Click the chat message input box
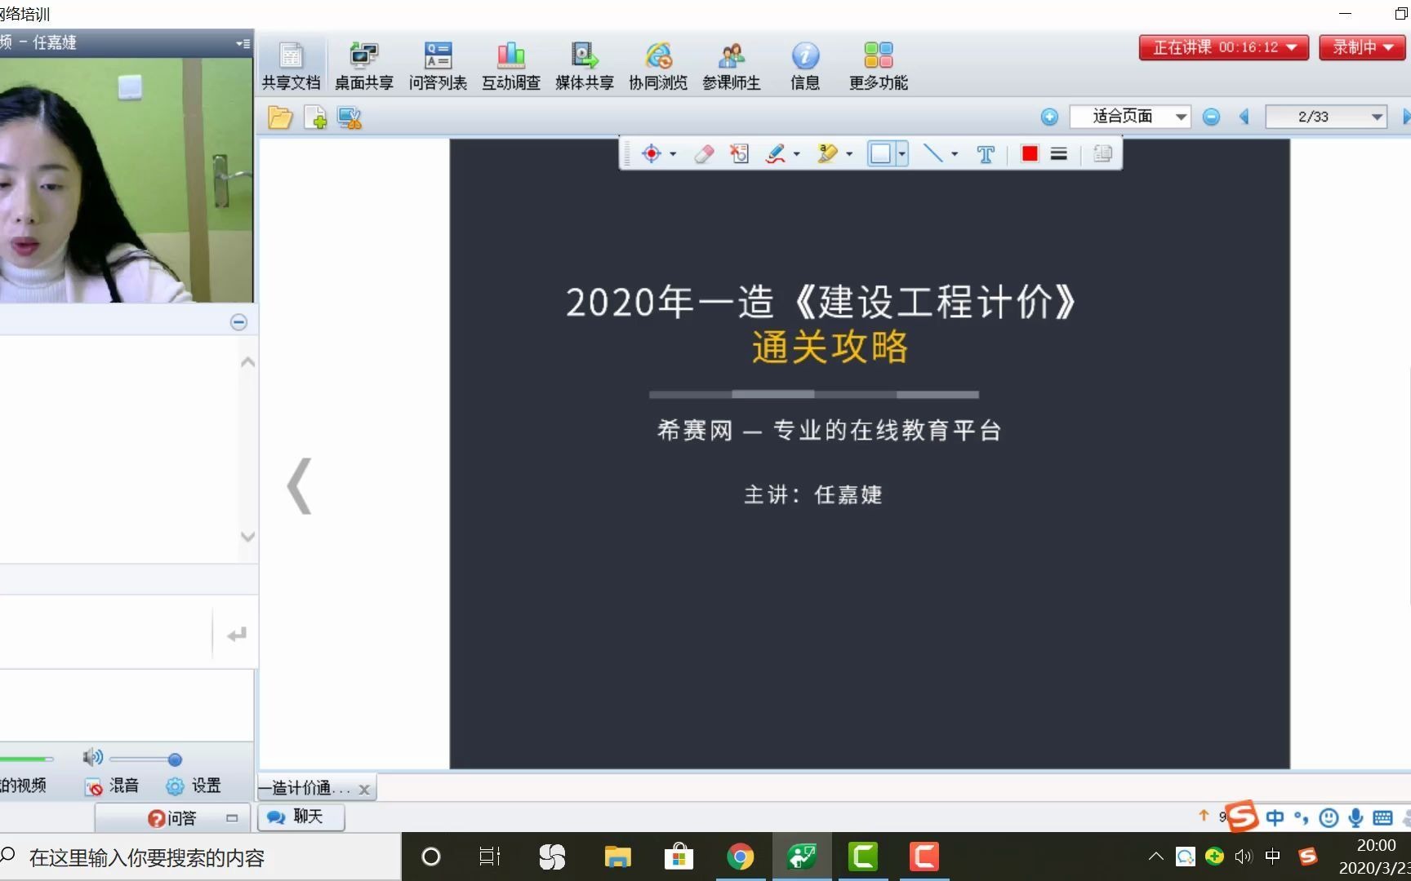1411x881 pixels. 106,632
